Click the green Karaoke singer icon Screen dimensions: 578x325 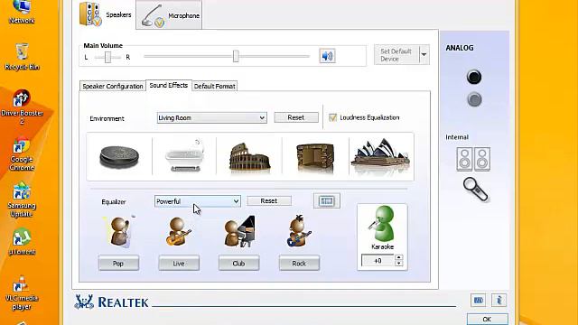tap(382, 223)
